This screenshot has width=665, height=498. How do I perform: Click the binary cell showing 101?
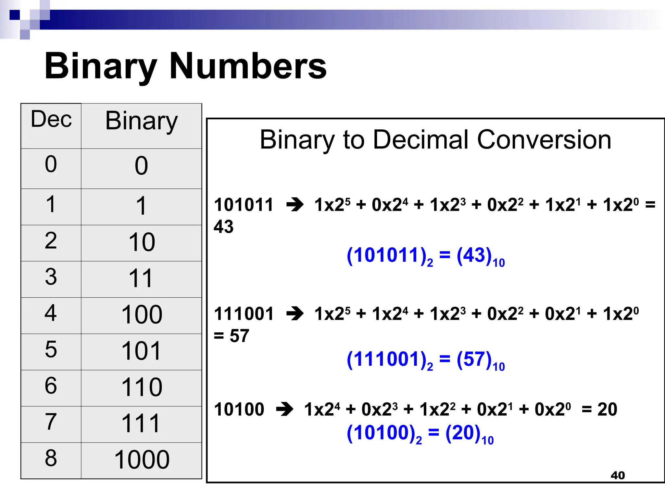pyautogui.click(x=142, y=351)
